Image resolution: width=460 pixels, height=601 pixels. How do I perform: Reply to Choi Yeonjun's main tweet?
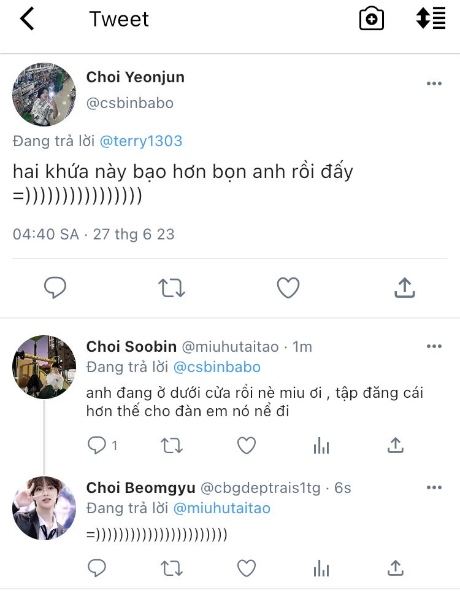pyautogui.click(x=55, y=287)
